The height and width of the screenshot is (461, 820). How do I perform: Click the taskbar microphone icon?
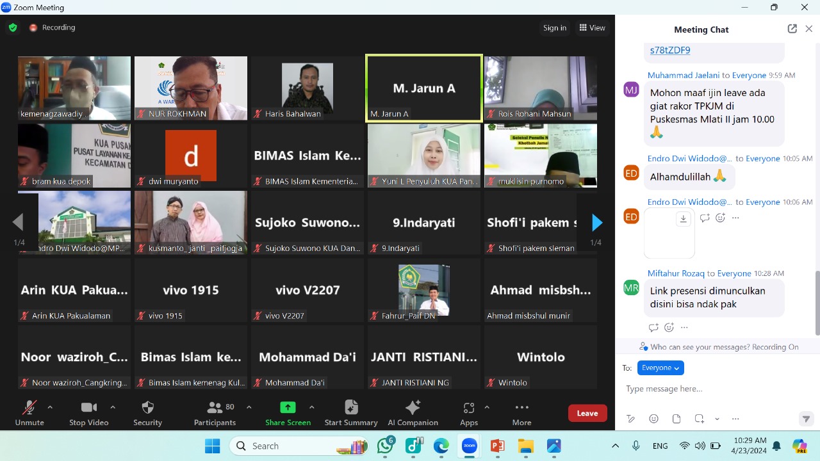636,446
